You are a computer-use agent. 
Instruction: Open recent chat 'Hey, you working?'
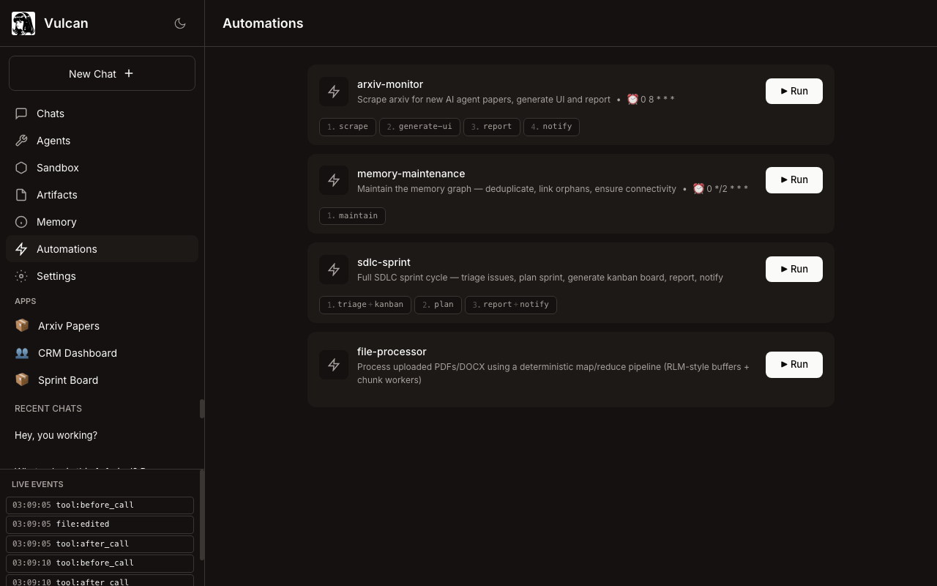click(56, 435)
